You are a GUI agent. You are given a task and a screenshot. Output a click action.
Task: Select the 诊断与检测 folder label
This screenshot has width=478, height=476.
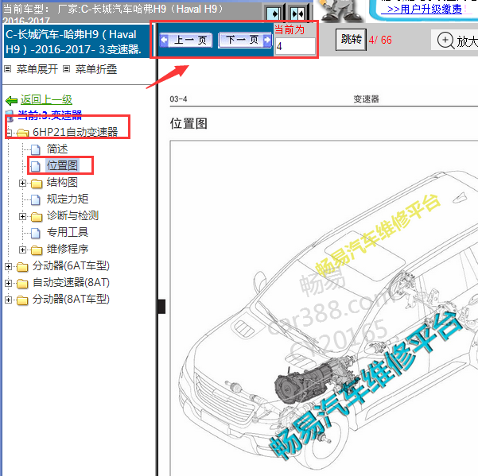tap(72, 215)
